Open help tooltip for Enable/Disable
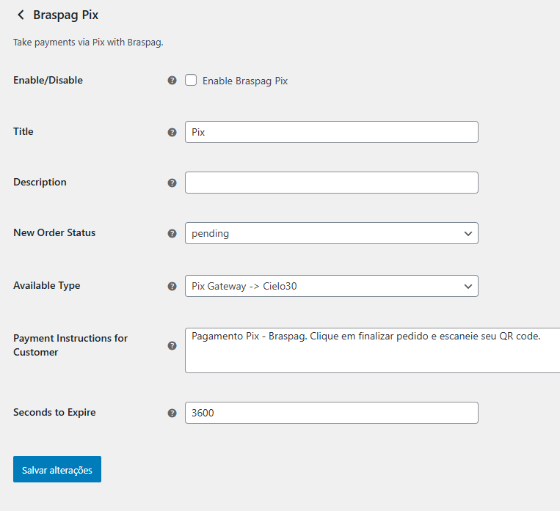The image size is (560, 511). coord(172,81)
